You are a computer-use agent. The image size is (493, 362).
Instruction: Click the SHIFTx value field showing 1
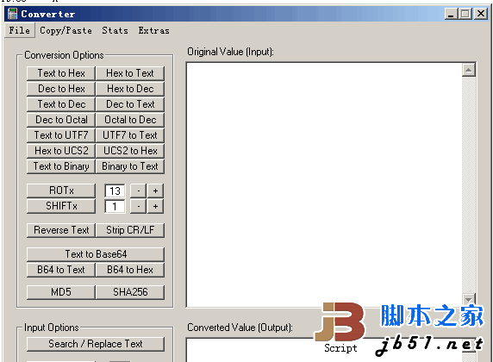pos(115,207)
